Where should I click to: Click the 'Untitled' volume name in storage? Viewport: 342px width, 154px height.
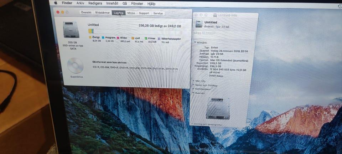[x=93, y=25]
